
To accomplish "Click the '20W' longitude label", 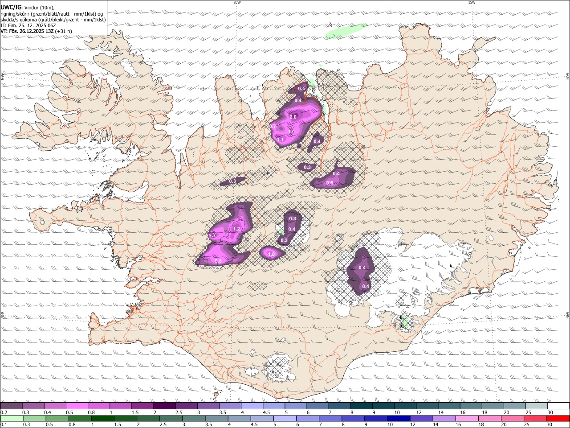I will 237,2.
